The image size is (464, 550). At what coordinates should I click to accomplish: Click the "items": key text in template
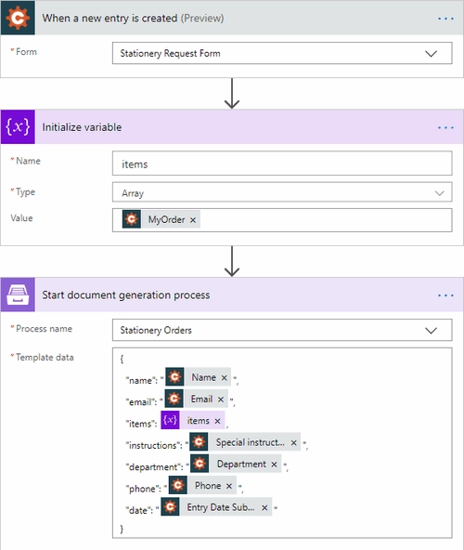141,424
